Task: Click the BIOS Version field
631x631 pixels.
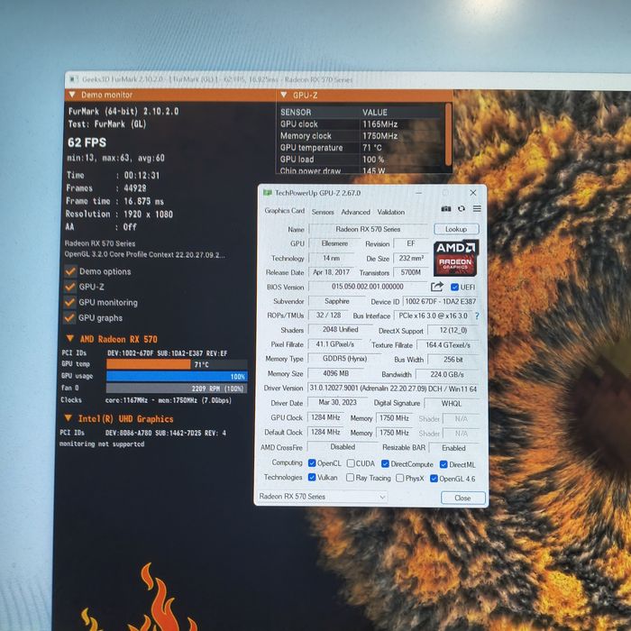Action: (x=368, y=287)
